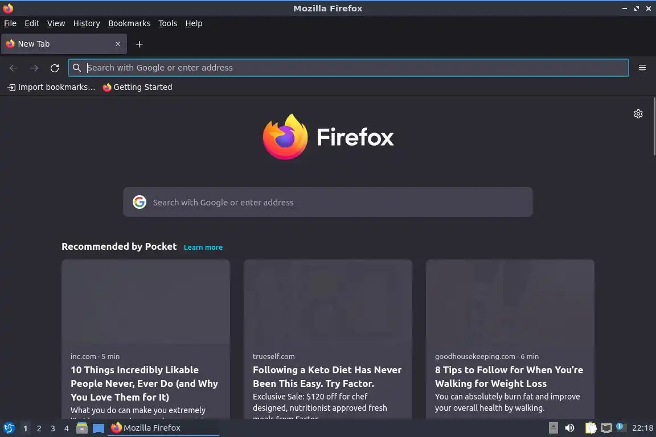Open the file manager icon in taskbar
656x437 pixels.
tap(82, 428)
